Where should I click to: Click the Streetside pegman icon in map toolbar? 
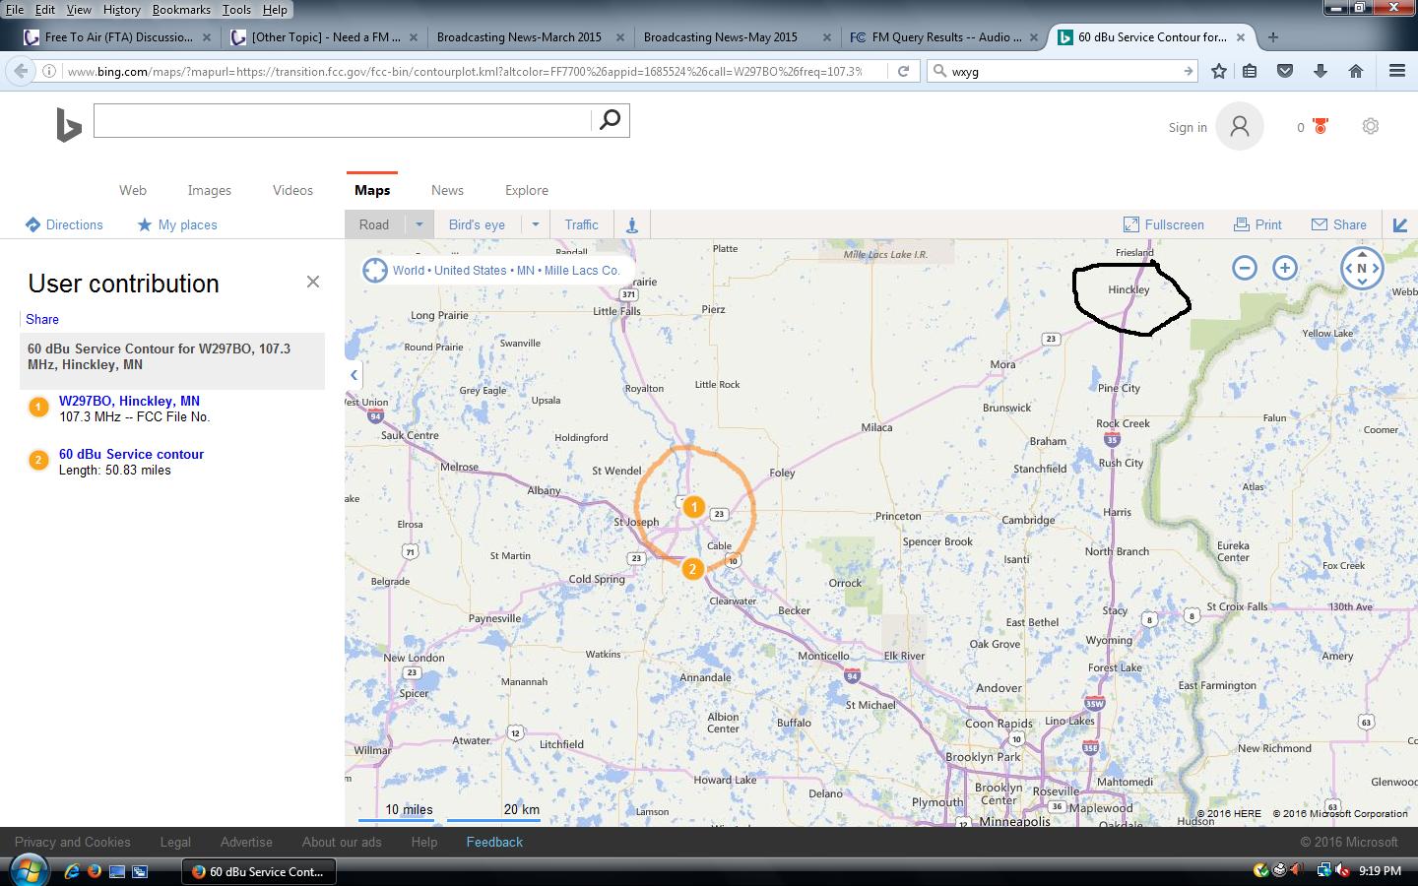click(x=632, y=224)
